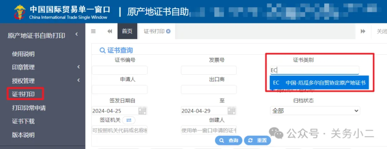Image resolution: width=387 pixels, height=149 pixels.
Task: Collapse the 原产地证书自助打印 sidebar chevron
Action: pyautogui.click(x=76, y=34)
